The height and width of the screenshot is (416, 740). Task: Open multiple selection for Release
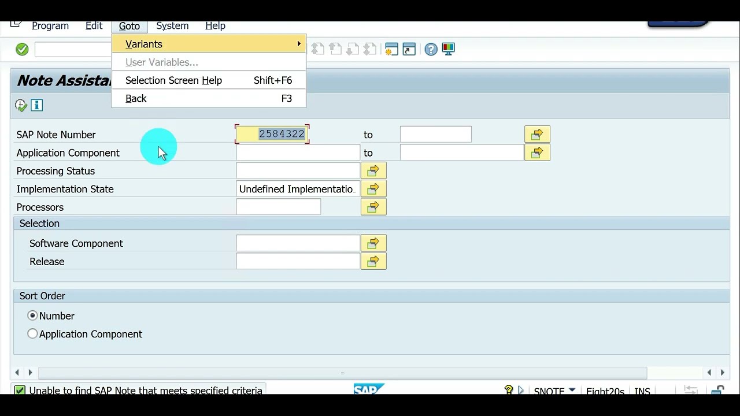click(x=373, y=261)
